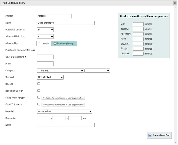Open the subcategory dropdown next to Category
The image size is (178, 145).
[97, 71]
